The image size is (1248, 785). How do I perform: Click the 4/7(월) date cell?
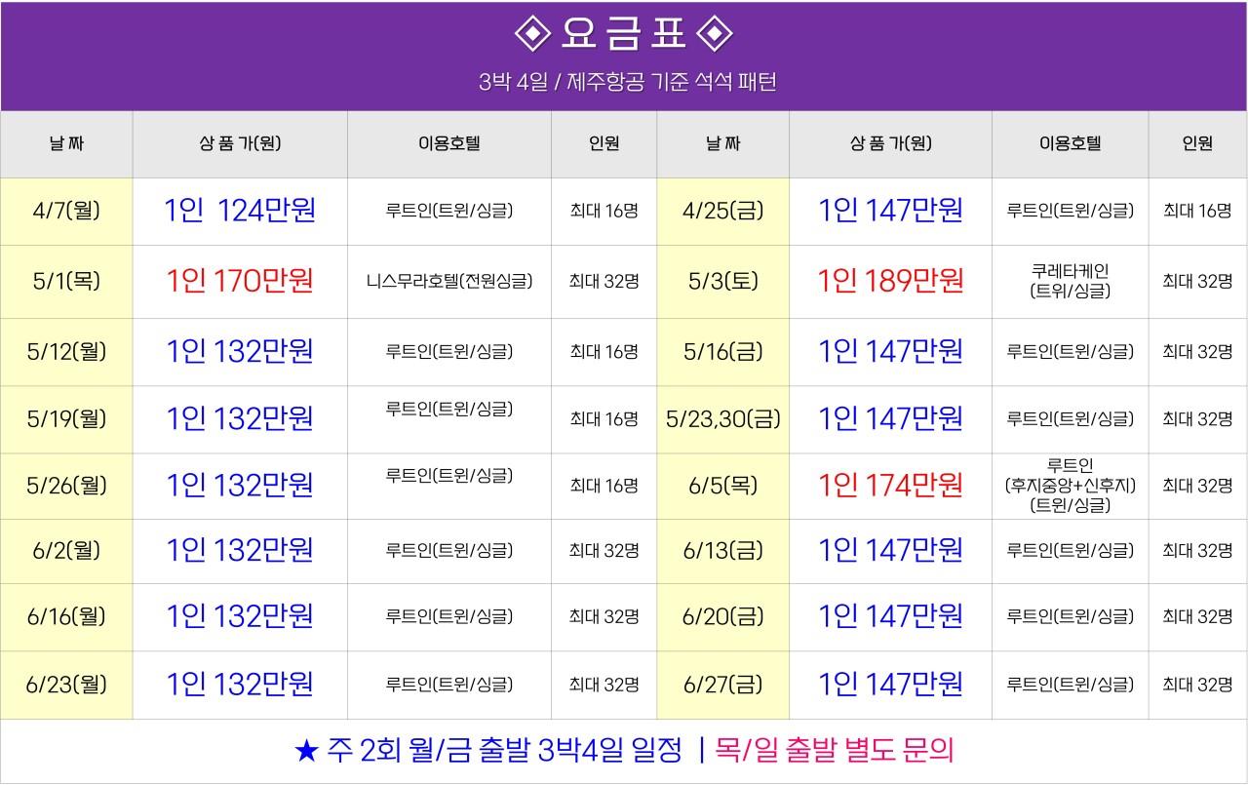point(66,211)
